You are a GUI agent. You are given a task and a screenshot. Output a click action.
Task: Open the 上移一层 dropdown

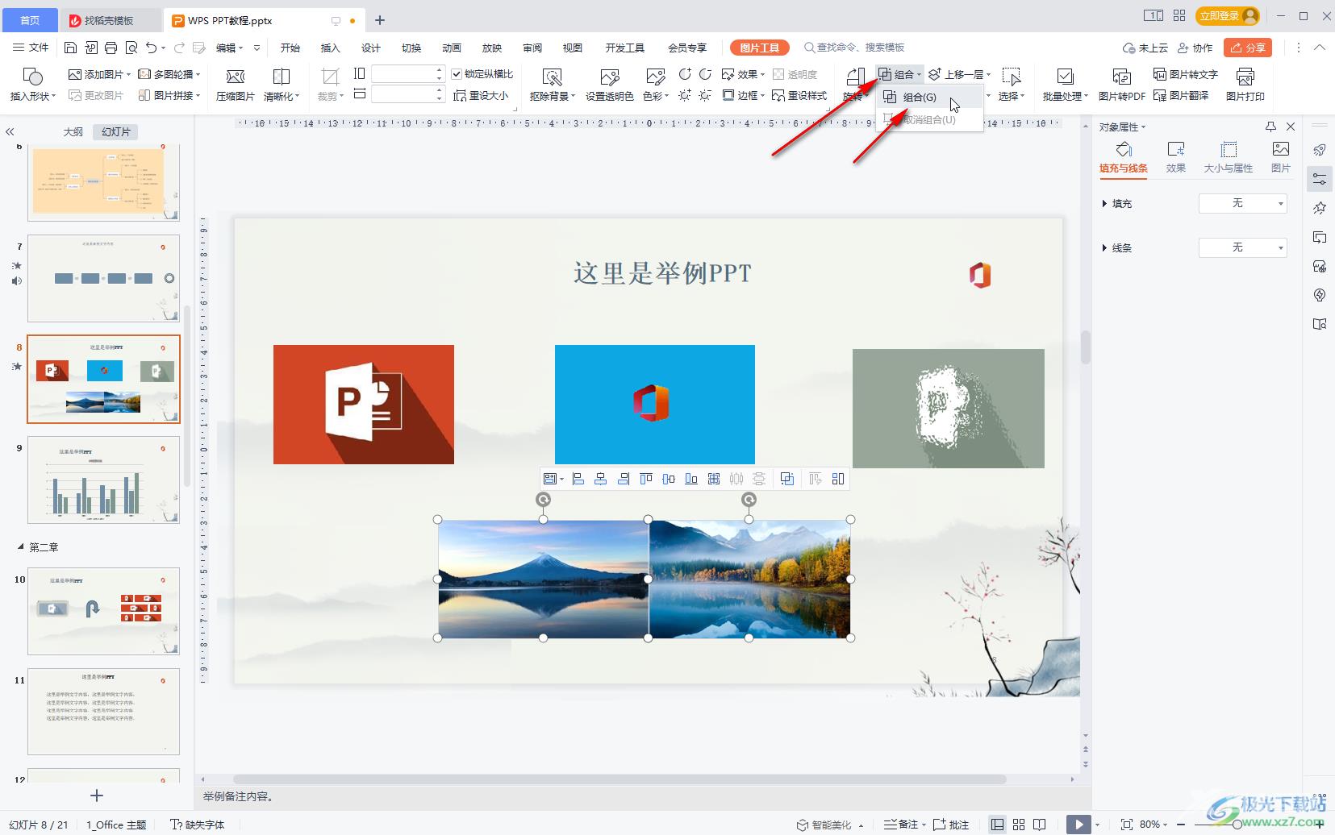tap(959, 74)
